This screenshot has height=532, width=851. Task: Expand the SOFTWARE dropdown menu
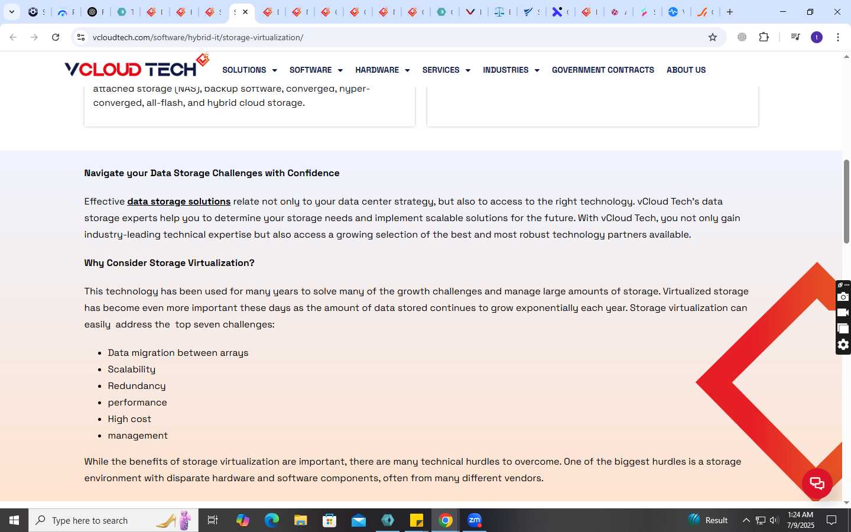click(316, 70)
